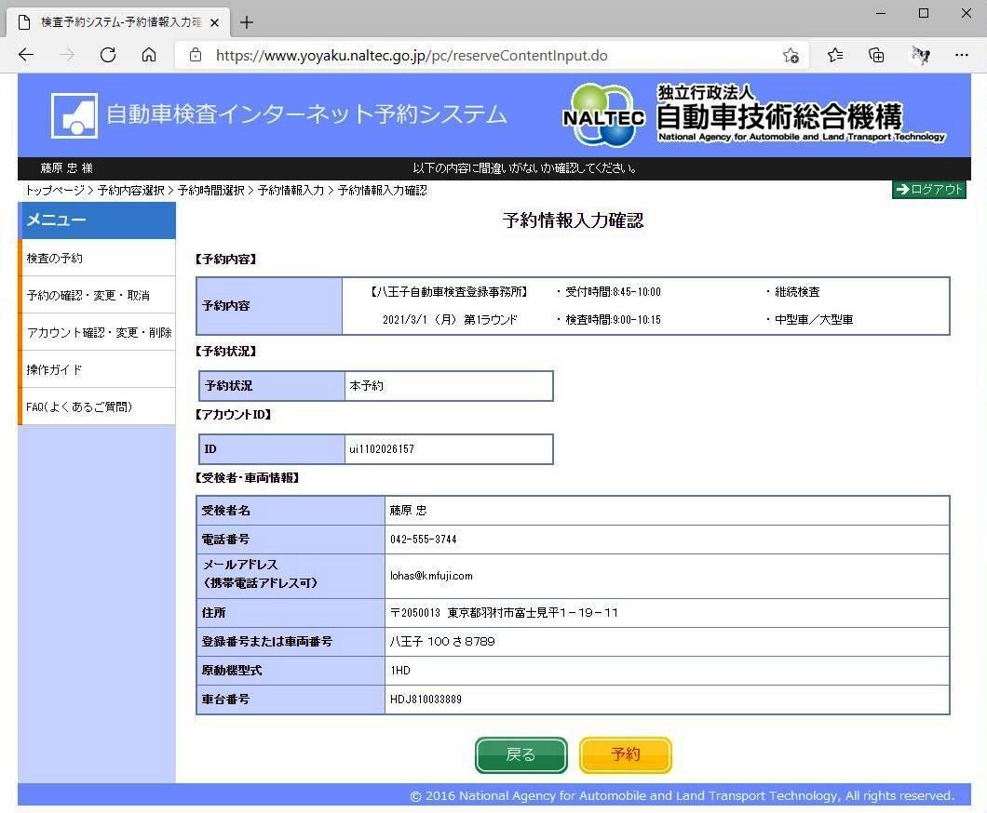Minimize the browser window
987x813 pixels.
coord(881,13)
